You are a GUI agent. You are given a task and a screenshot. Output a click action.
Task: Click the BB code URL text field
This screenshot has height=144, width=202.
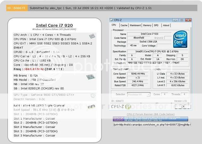point(152,125)
